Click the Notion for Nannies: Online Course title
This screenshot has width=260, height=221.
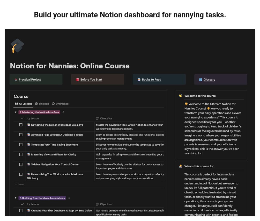click(x=70, y=66)
